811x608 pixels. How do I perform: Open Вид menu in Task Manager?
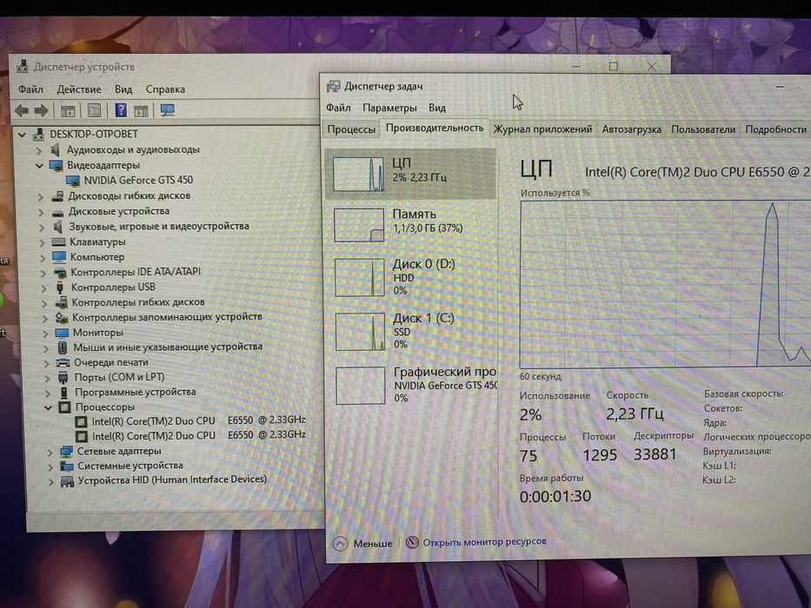437,108
